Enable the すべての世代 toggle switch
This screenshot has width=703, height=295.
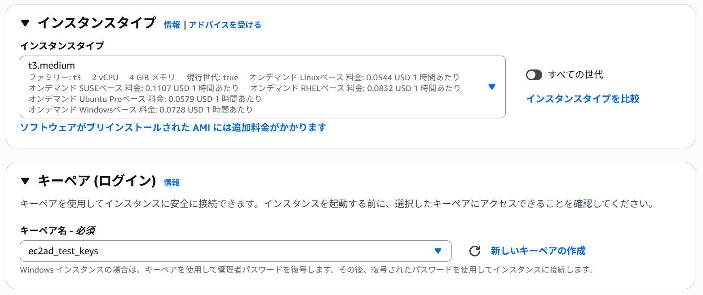click(x=534, y=75)
